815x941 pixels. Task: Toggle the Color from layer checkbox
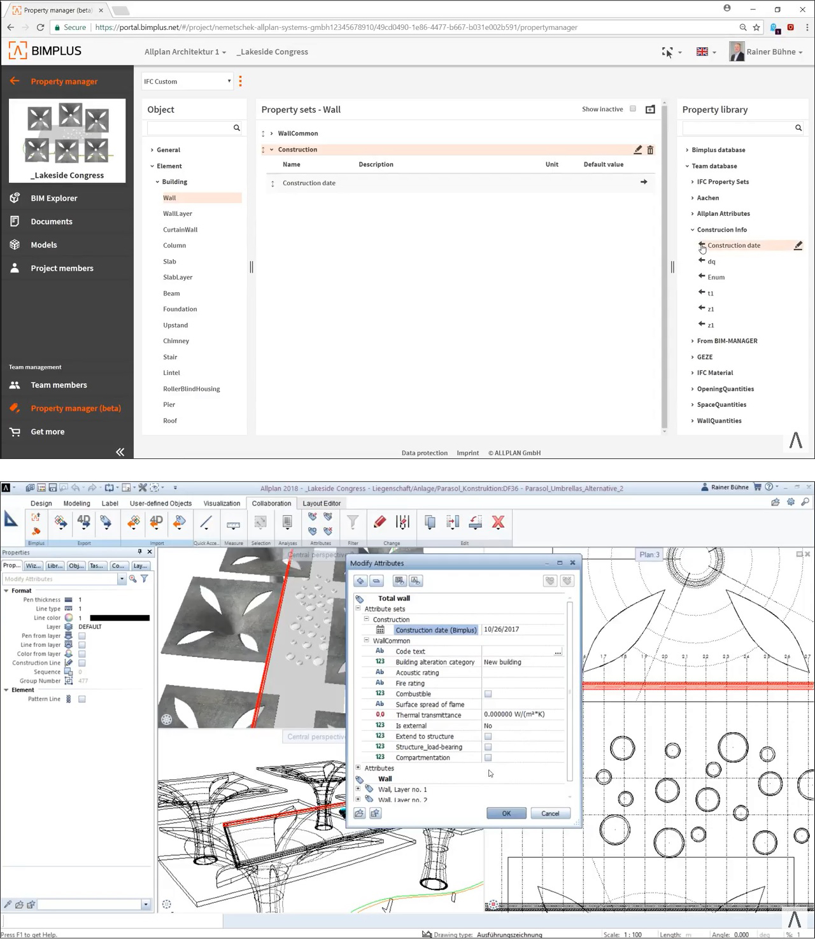tap(82, 654)
